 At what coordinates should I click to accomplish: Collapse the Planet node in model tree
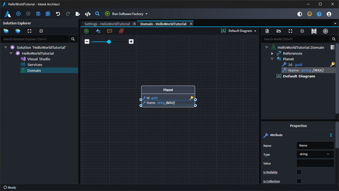(x=272, y=59)
